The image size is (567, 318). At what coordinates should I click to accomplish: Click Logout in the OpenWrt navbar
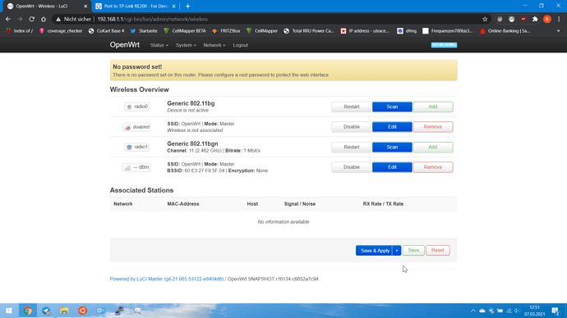[x=241, y=45]
